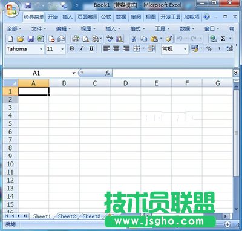Open the 工具 classic menu
The height and width of the screenshot is (231, 242).
[162, 29]
